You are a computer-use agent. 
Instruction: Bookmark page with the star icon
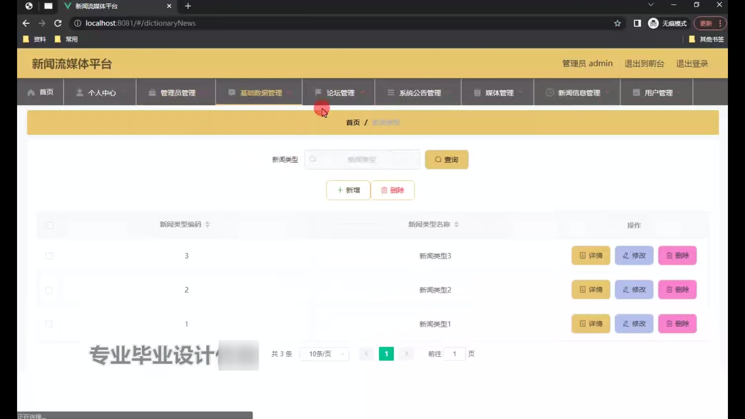617,23
